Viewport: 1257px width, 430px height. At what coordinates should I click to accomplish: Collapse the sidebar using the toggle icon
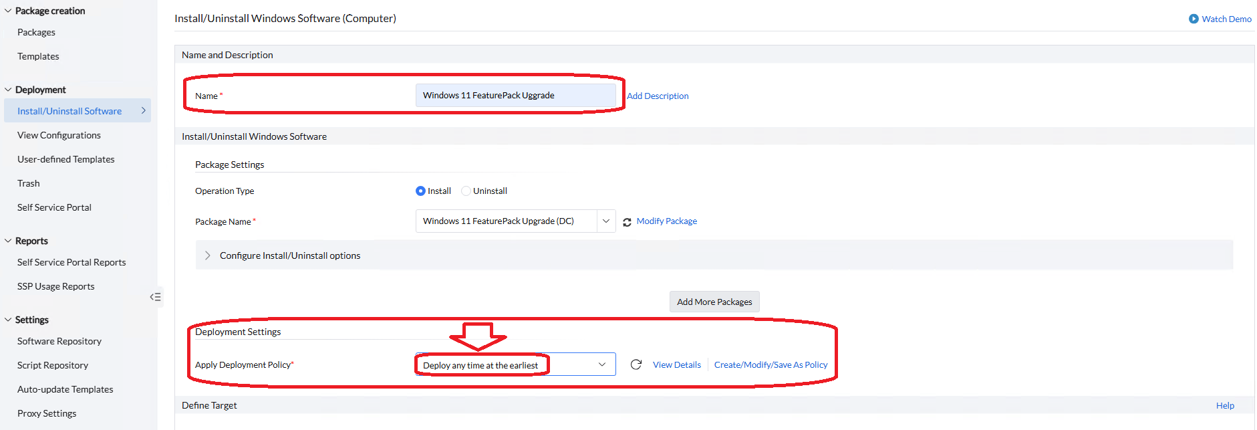(x=155, y=297)
